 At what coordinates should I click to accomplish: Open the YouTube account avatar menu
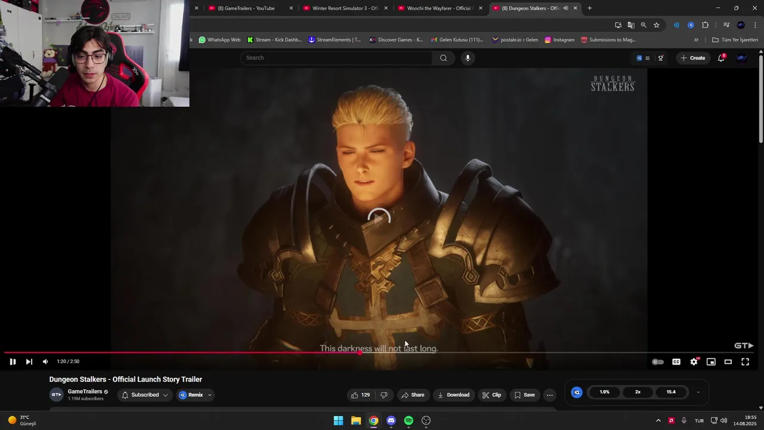point(742,58)
